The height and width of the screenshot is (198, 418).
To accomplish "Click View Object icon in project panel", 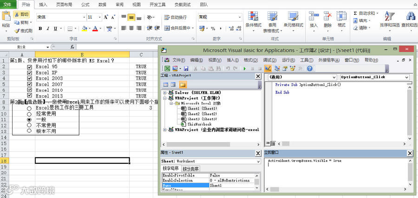I will 173,85.
